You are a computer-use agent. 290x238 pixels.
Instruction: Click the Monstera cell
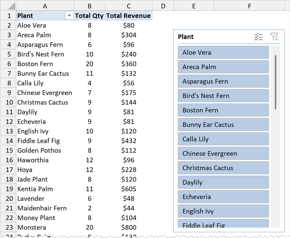tap(45, 227)
